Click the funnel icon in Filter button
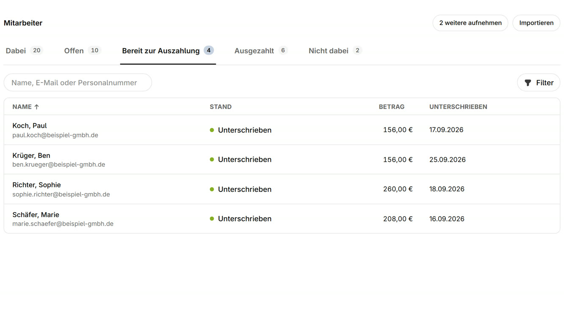Screen dimensions: 564x326 point(528,83)
